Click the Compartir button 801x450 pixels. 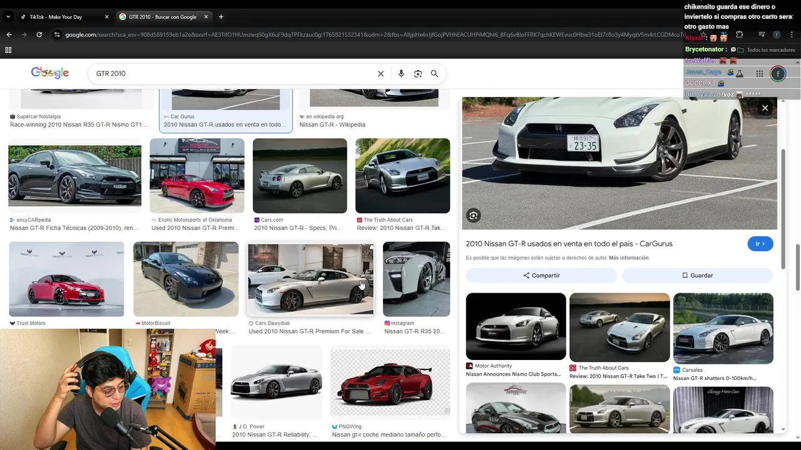pos(541,275)
